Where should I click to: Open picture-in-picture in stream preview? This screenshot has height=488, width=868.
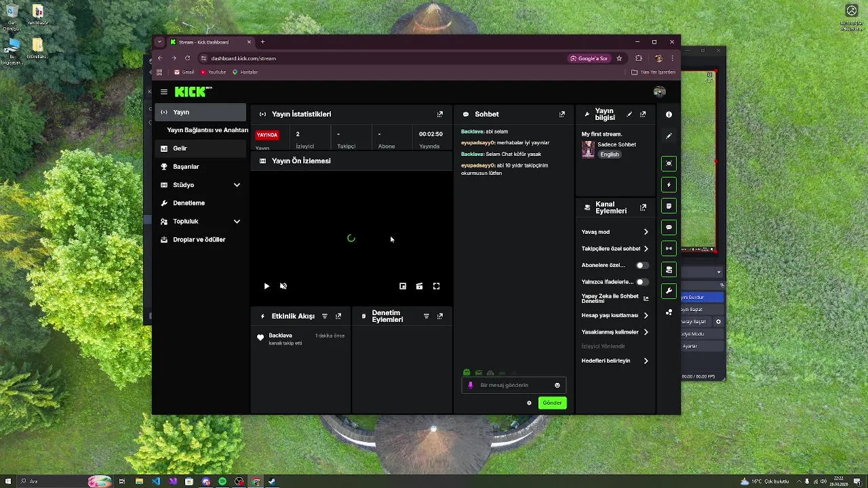click(x=403, y=286)
